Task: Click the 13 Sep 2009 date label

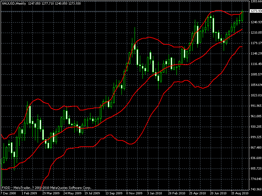Action: (x=114, y=193)
